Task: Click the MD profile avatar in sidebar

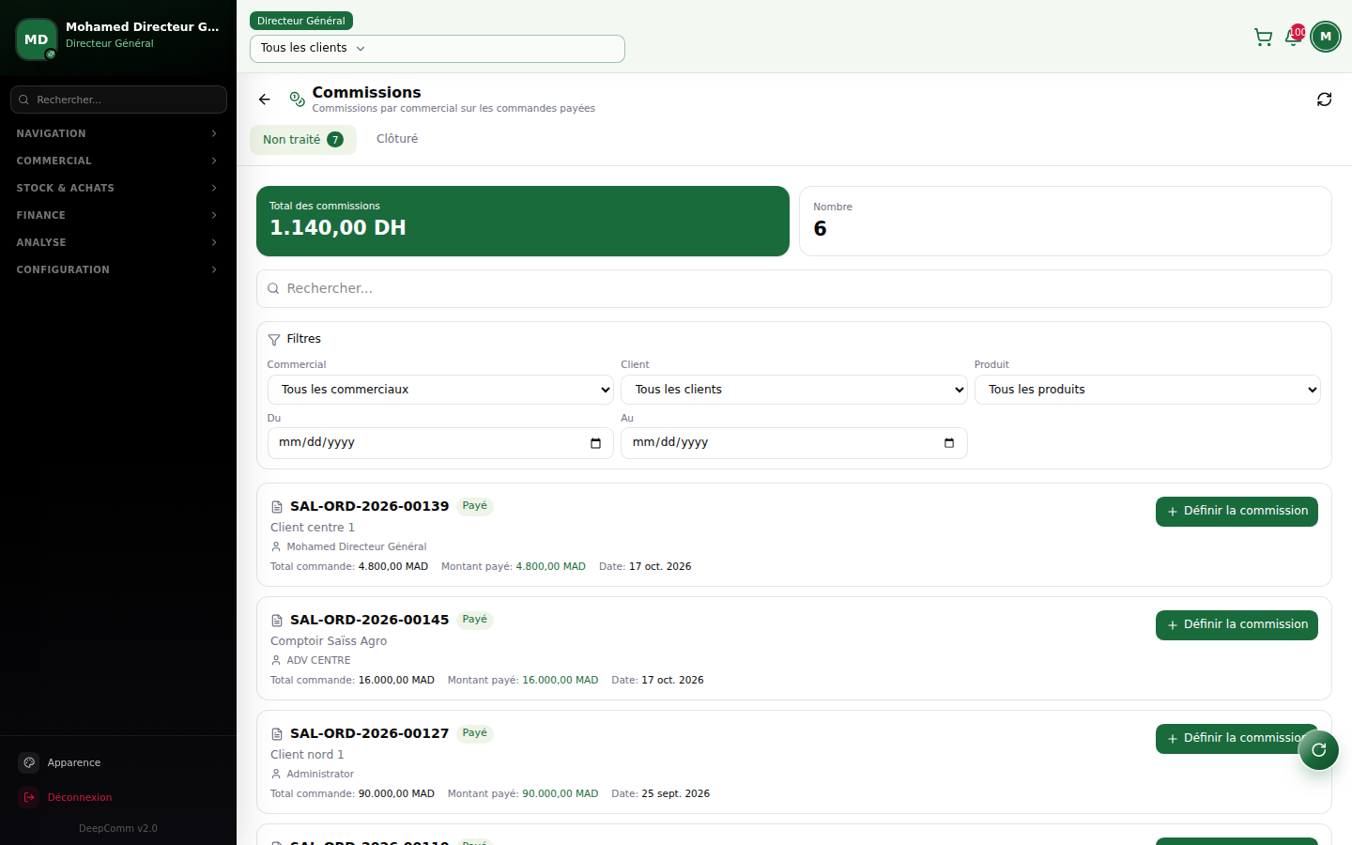Action: pos(37,39)
